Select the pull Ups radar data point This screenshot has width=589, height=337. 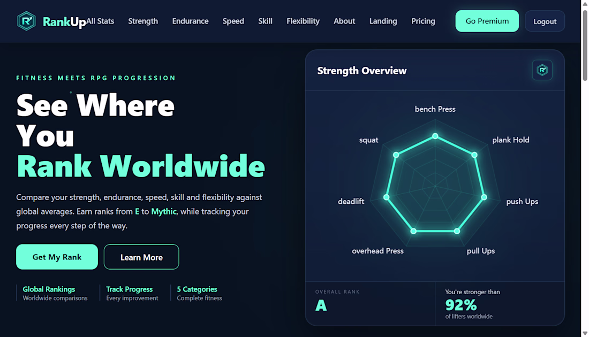tap(457, 231)
